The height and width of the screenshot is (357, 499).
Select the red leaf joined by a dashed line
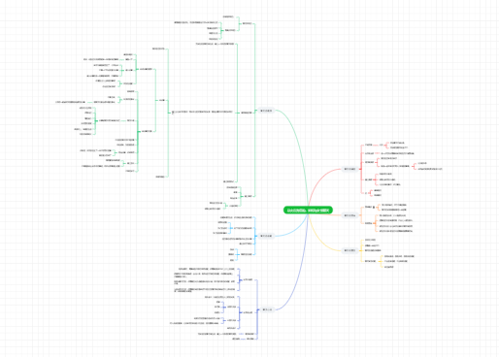point(398,153)
